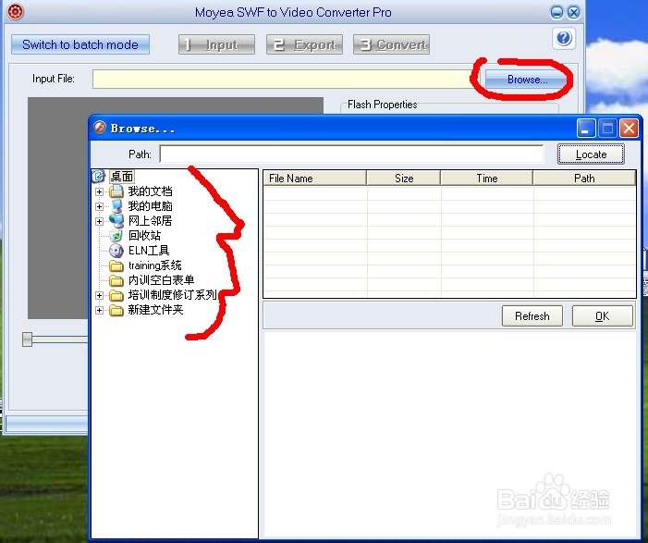Confirm with the OK button
This screenshot has width=648, height=543.
(x=602, y=316)
